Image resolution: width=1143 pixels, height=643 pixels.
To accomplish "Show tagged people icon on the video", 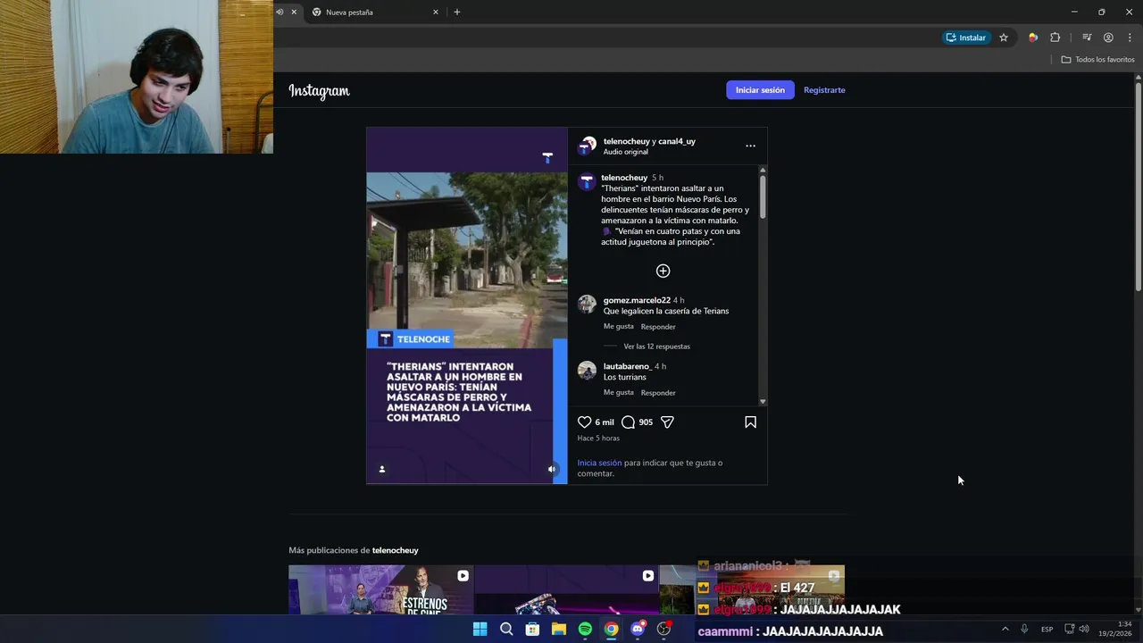I will (382, 469).
